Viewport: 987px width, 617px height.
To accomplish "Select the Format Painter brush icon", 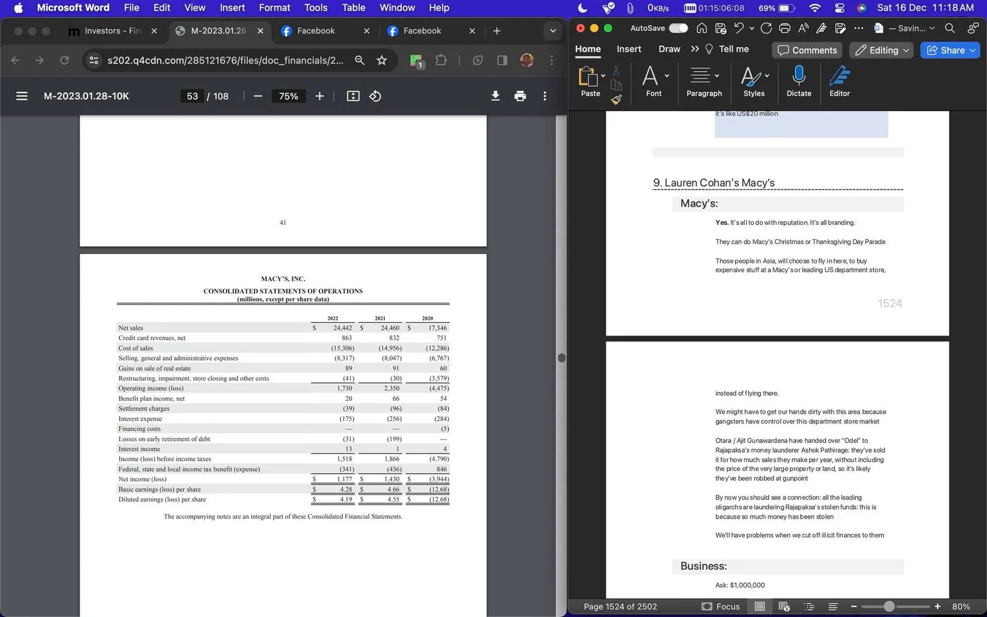I will coord(616,100).
